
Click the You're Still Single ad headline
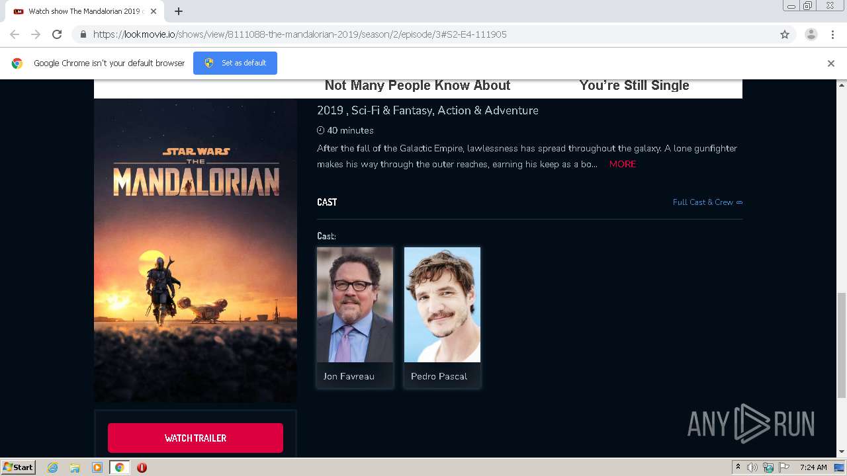click(x=634, y=85)
